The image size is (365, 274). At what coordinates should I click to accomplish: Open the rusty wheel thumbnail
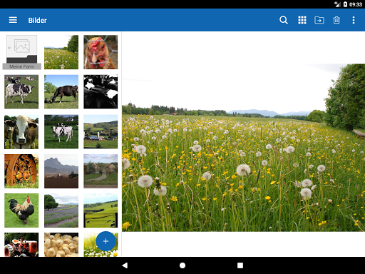tap(21, 171)
